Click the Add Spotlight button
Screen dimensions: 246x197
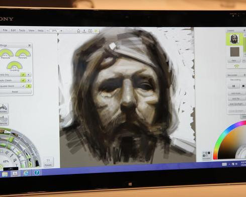tap(236, 104)
